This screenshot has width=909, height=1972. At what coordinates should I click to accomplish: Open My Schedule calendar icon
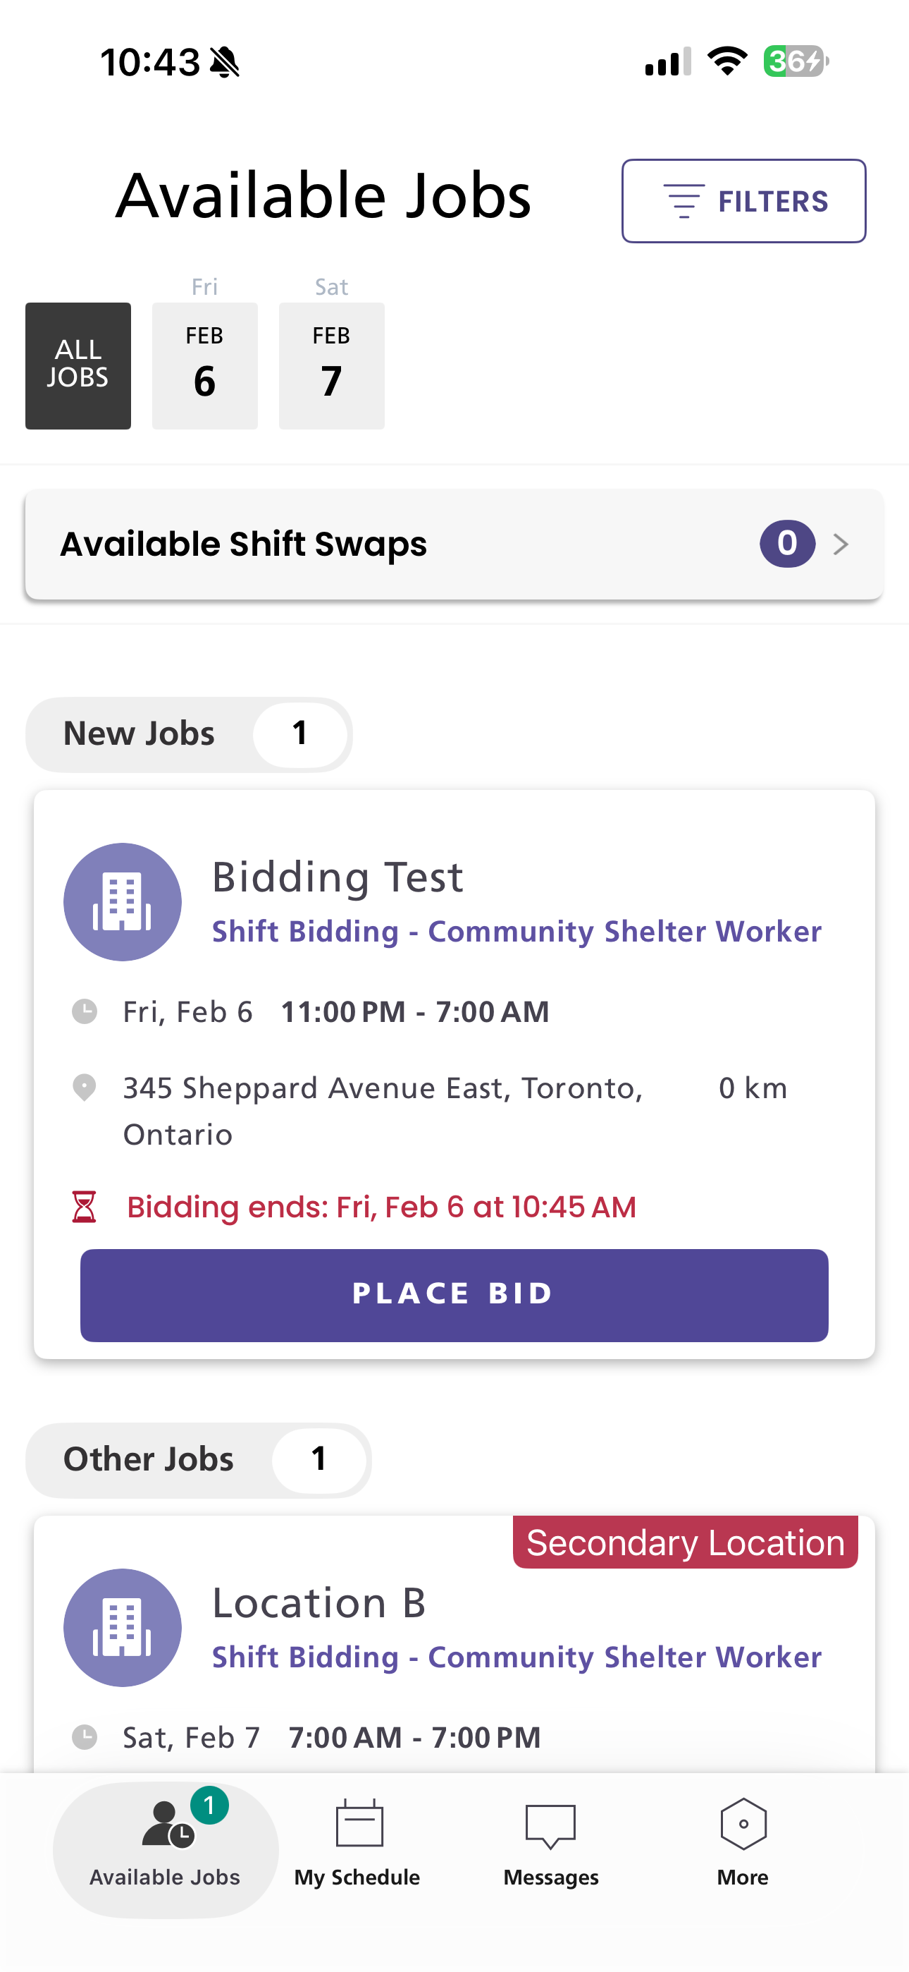point(359,1825)
